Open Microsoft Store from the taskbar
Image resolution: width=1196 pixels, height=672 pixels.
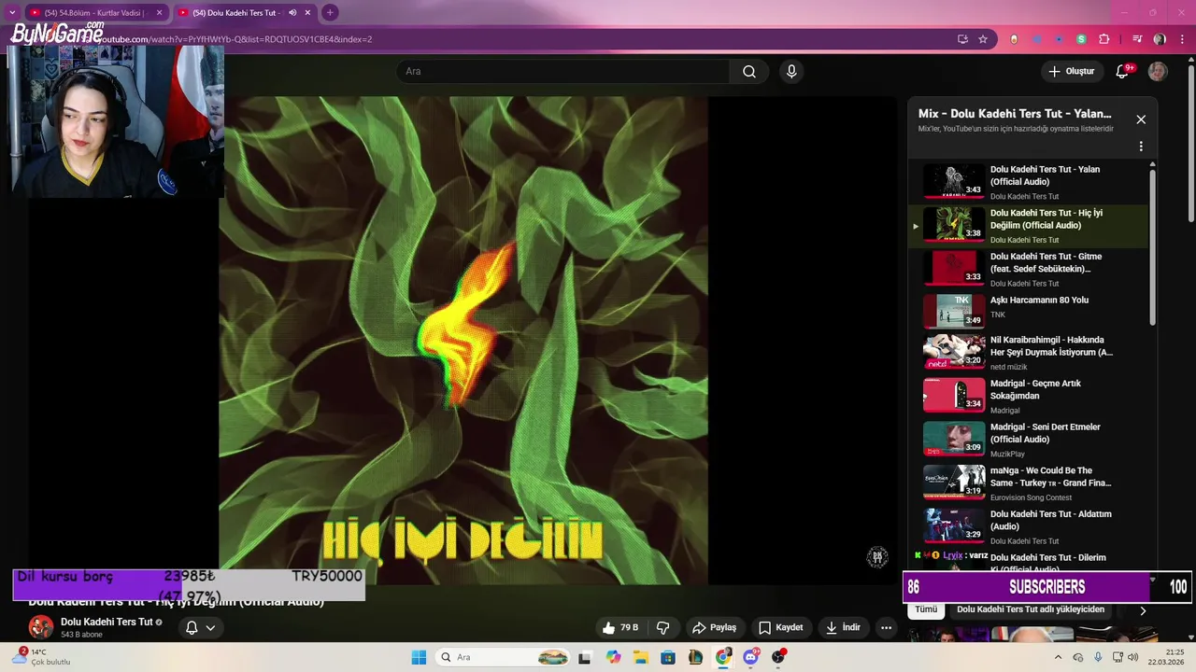click(668, 657)
